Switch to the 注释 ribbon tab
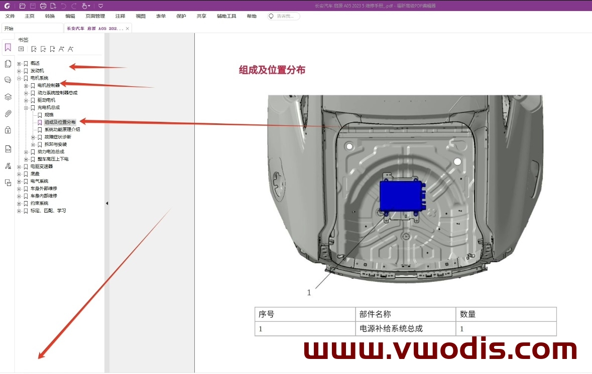 coord(120,16)
